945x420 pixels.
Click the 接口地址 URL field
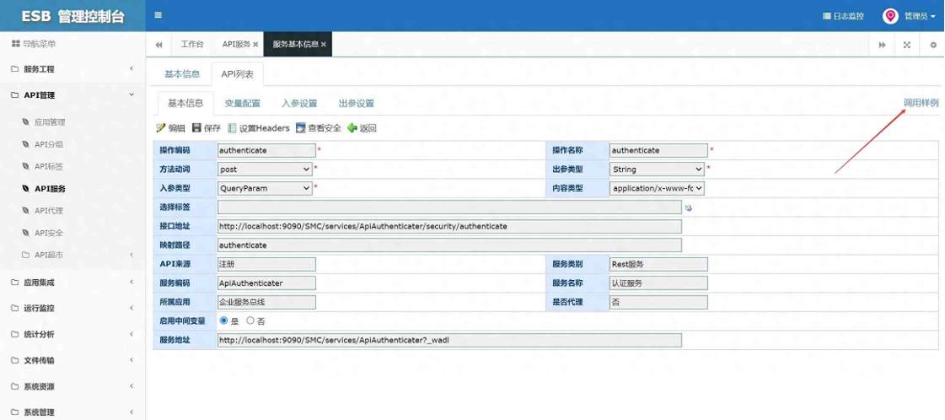point(449,226)
